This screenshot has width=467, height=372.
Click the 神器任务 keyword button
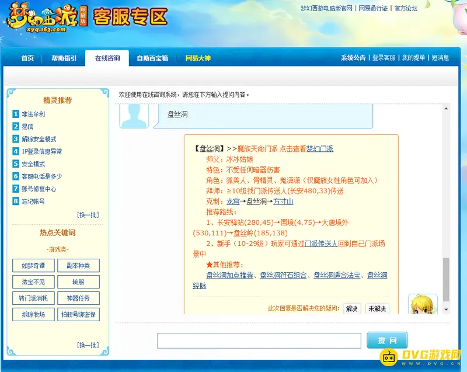pos(78,298)
